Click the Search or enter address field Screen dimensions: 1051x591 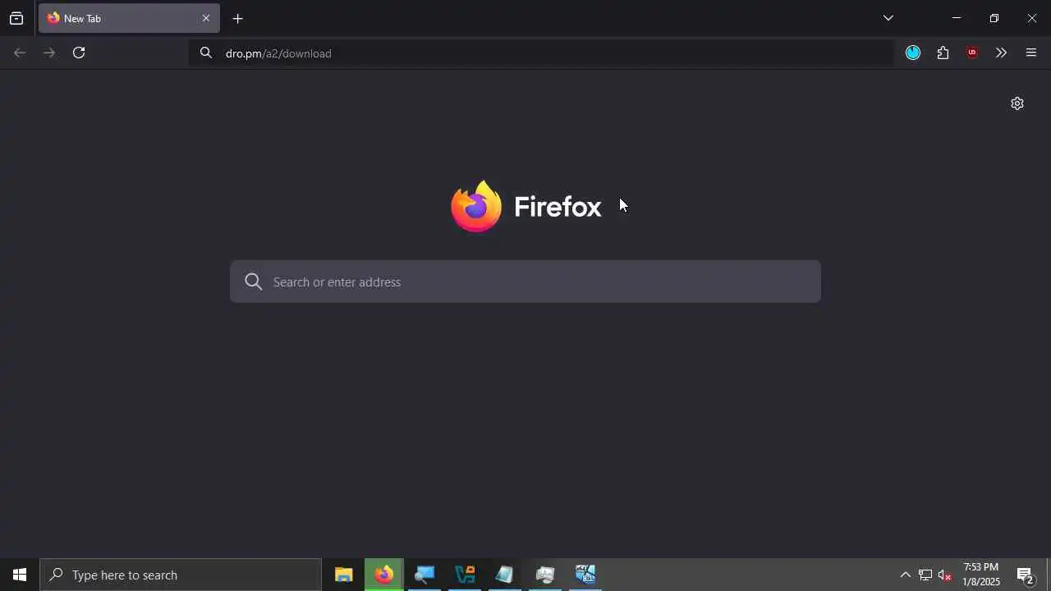(x=525, y=282)
